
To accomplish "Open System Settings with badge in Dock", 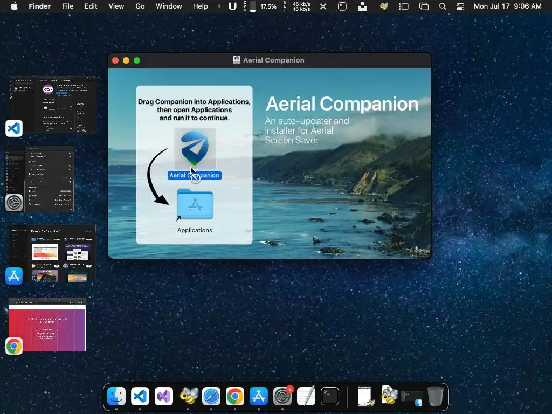I will (282, 396).
